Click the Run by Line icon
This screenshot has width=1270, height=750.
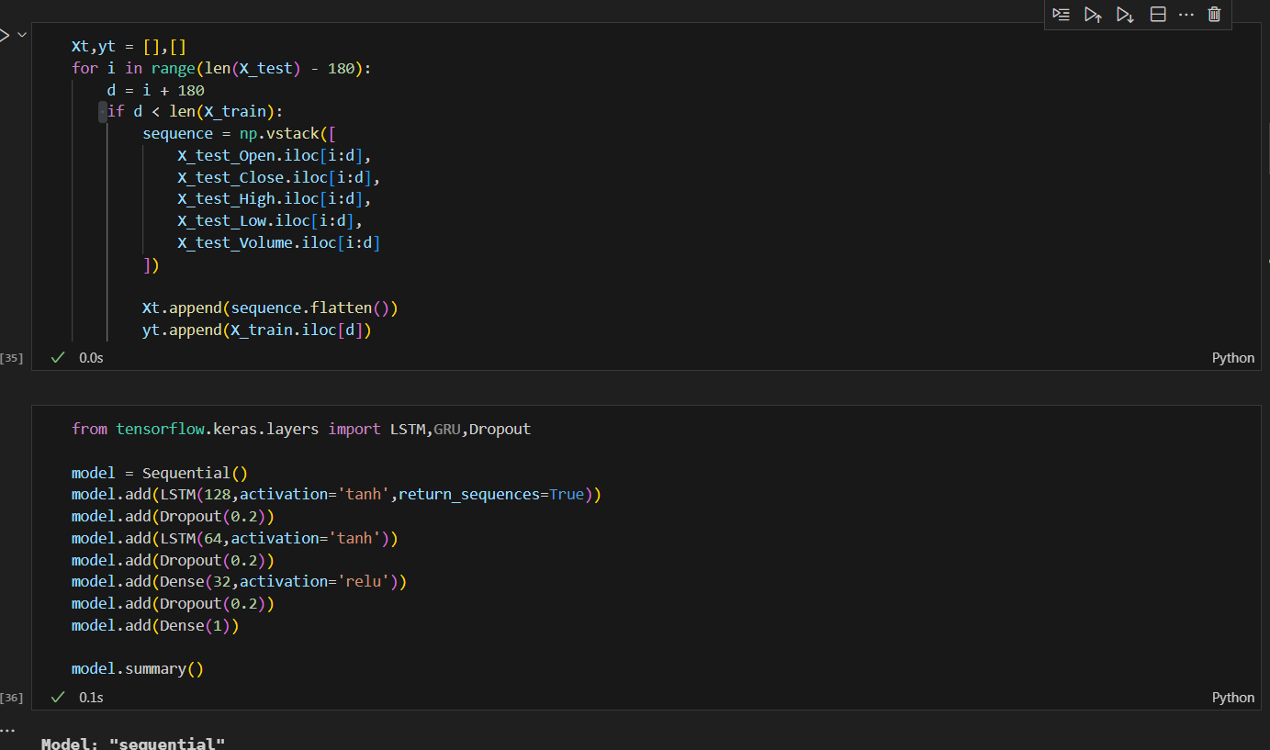click(x=1062, y=14)
